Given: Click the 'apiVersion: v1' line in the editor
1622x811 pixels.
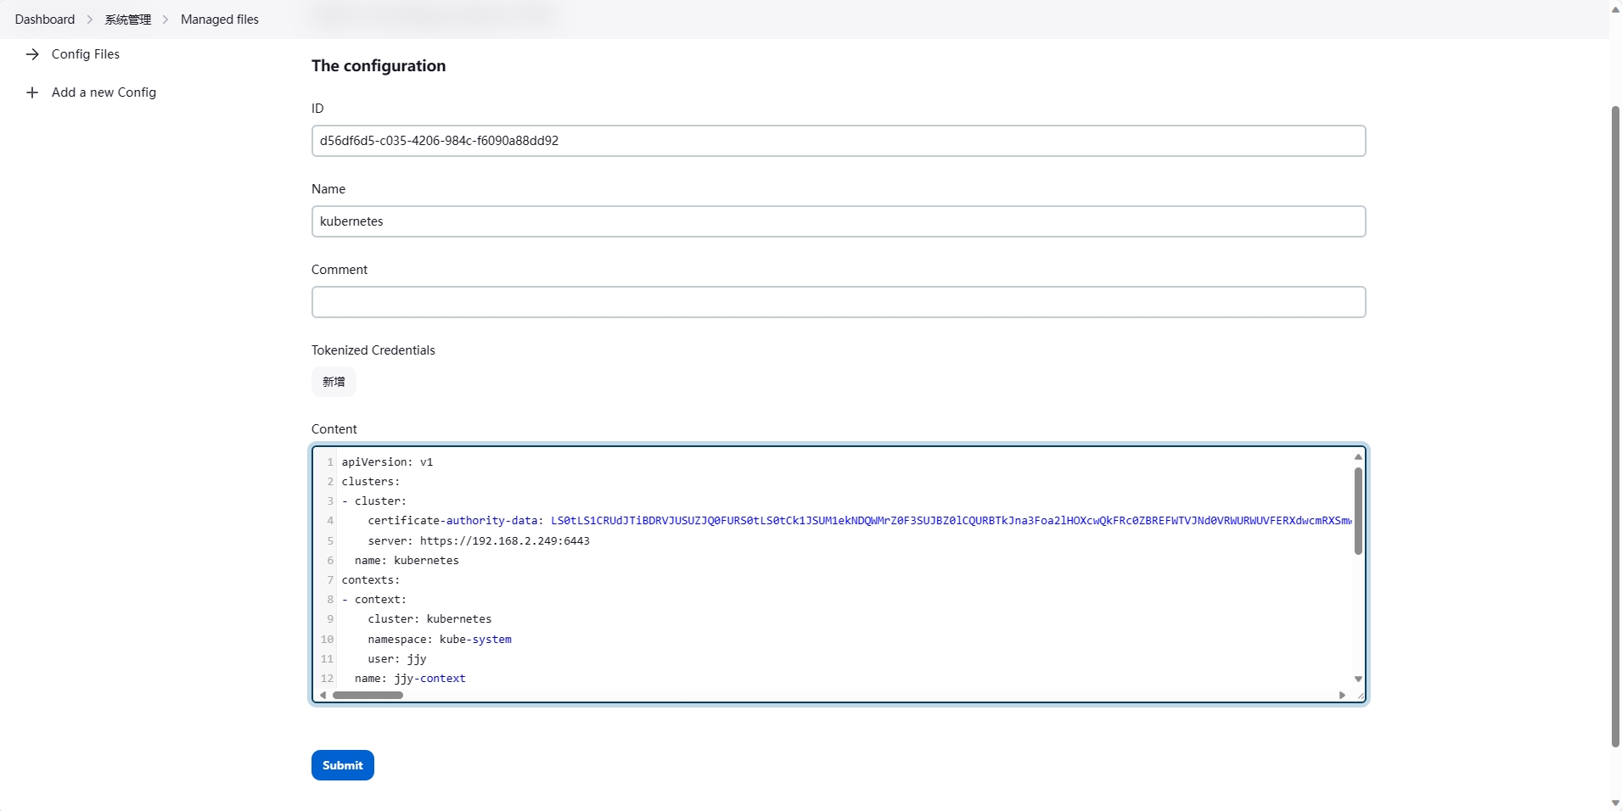Looking at the screenshot, I should pos(387,462).
